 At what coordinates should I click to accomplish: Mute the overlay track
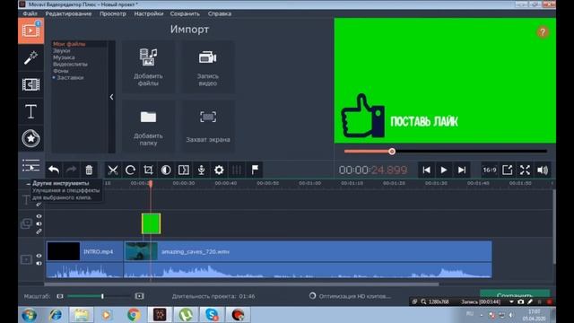pyautogui.click(x=39, y=223)
